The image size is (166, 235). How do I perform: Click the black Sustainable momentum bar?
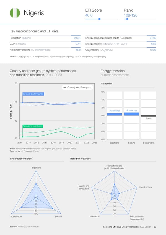tap(149, 116)
